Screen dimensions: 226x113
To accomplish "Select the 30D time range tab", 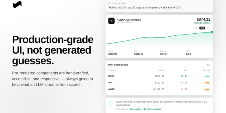I will (x=202, y=28).
